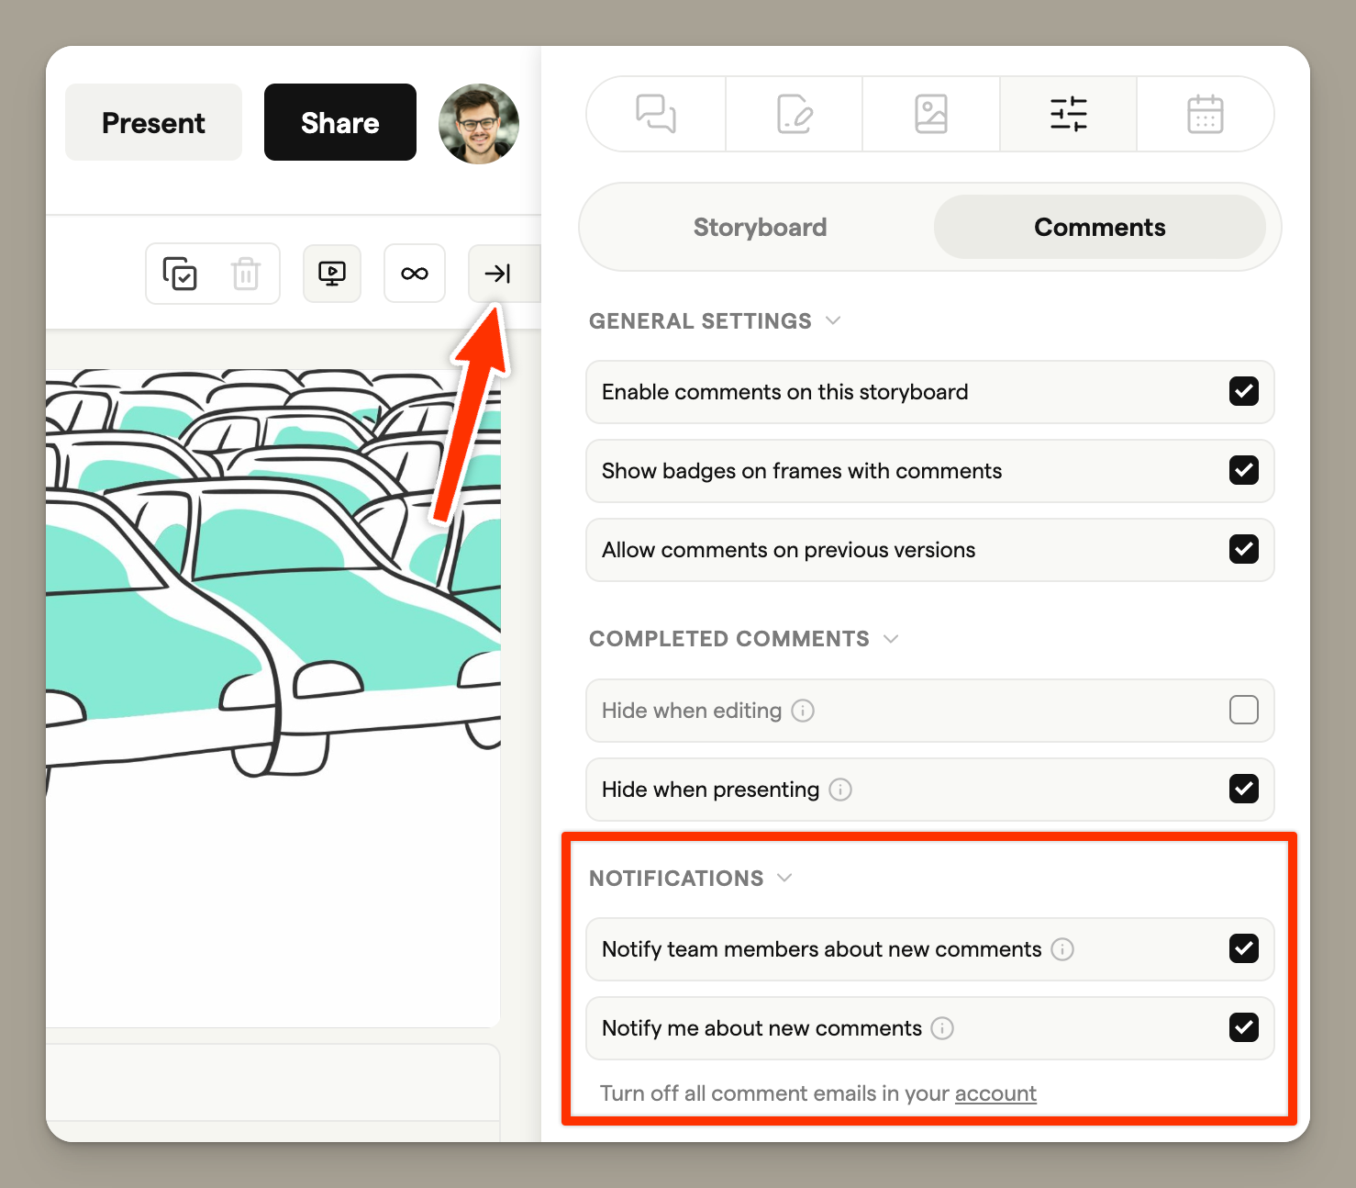Uncheck the Hide when presenting checkbox
Image resolution: width=1356 pixels, height=1188 pixels.
[x=1244, y=789]
